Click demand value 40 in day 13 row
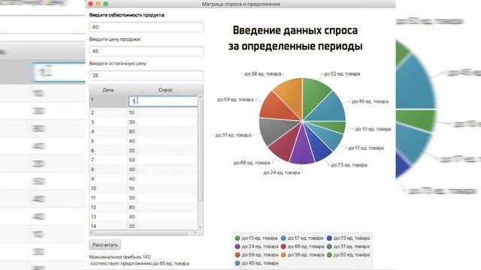This screenshot has width=481, height=270. pyautogui.click(x=132, y=217)
